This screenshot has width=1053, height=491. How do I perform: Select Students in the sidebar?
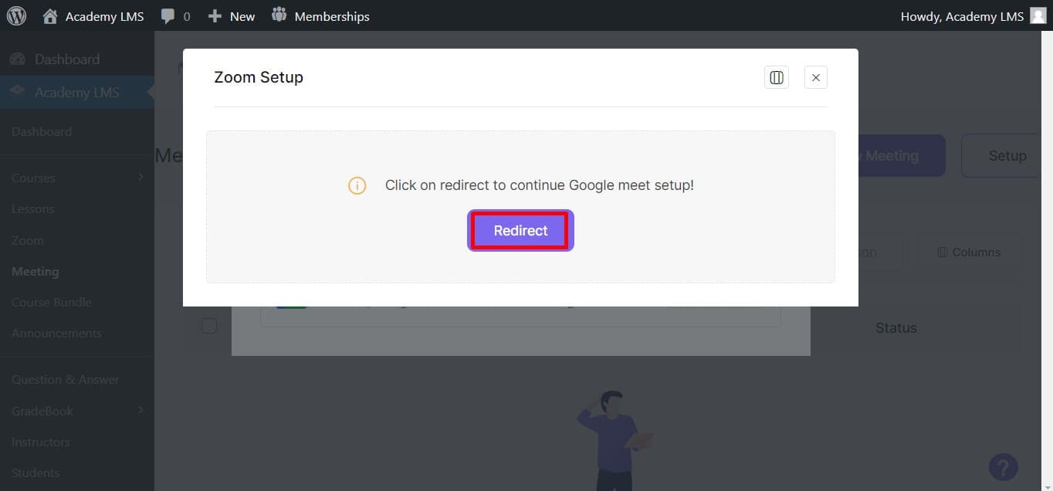36,472
